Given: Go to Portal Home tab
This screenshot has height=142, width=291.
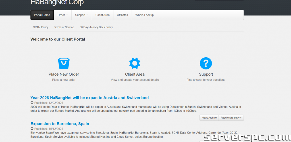Looking at the screenshot, I should point(42,15).
